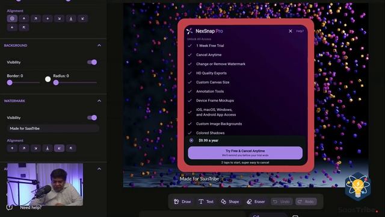Choose bottom-left alignment in the Alignment group above Background

coord(83,19)
